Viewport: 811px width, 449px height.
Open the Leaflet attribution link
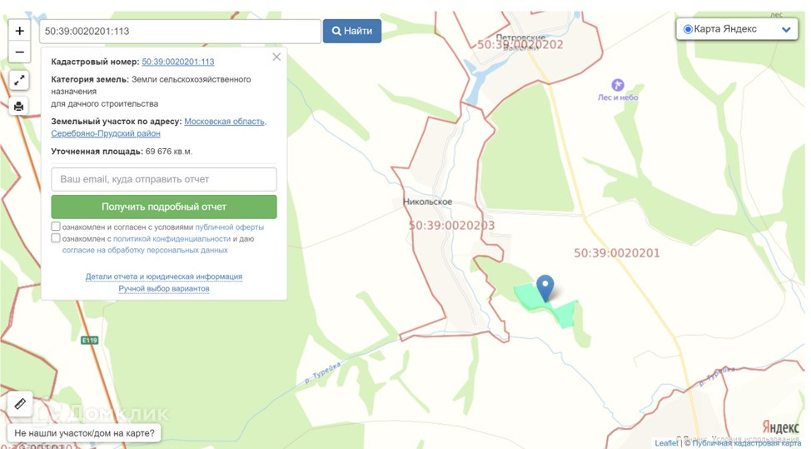tap(665, 443)
